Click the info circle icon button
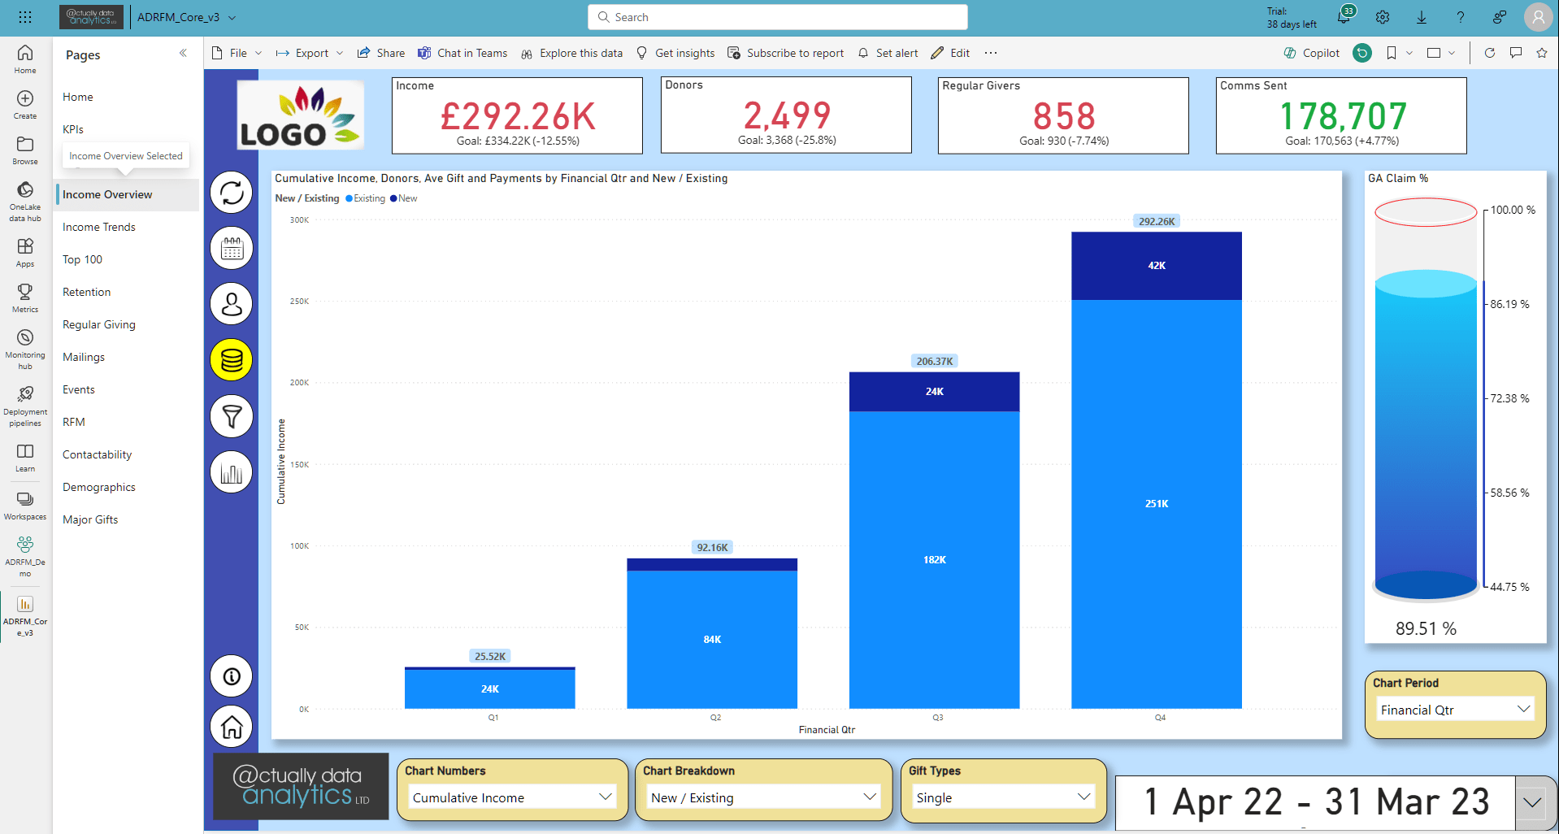 click(232, 676)
